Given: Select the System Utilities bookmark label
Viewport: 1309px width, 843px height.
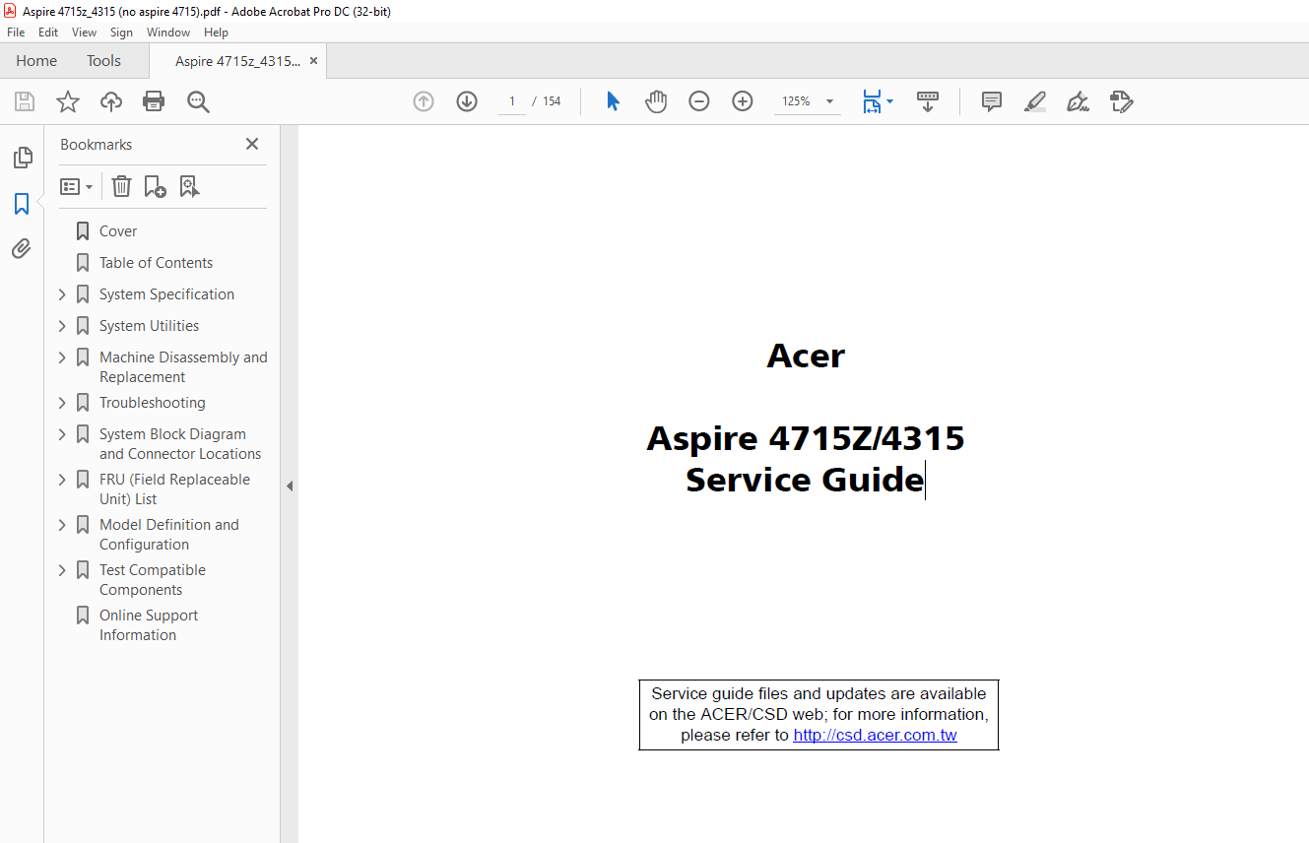Looking at the screenshot, I should pos(149,326).
